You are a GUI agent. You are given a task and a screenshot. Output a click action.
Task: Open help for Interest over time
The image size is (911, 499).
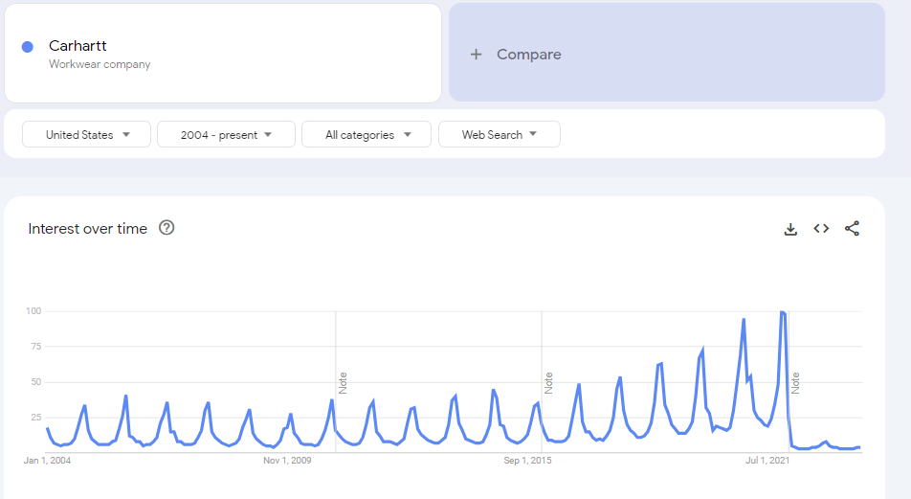(167, 228)
